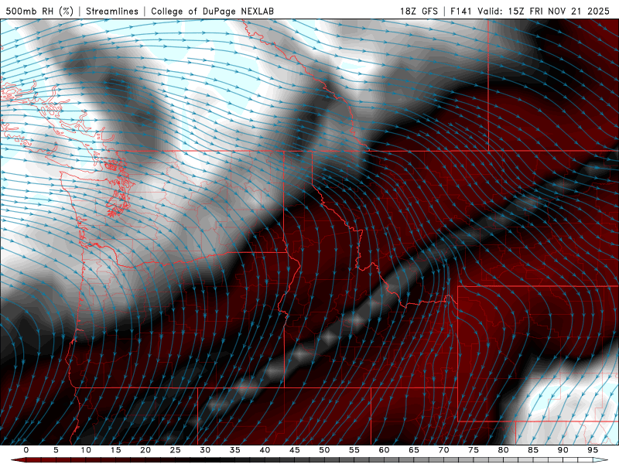This screenshot has width=619, height=464.
Task: Click the '65' value on the color scale
Action: tap(414, 450)
